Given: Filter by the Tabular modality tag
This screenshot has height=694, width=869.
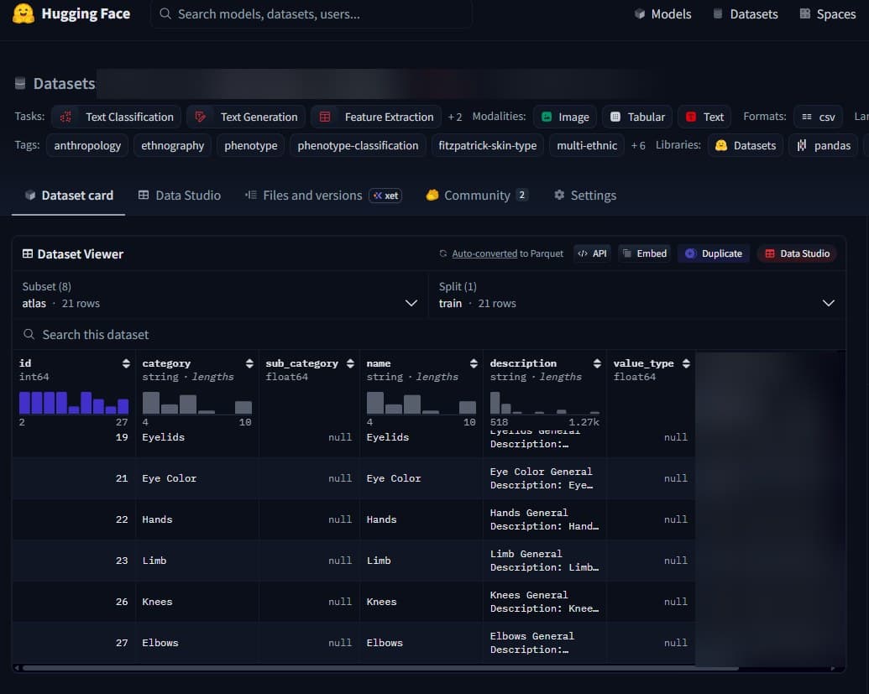Looking at the screenshot, I should pos(636,117).
